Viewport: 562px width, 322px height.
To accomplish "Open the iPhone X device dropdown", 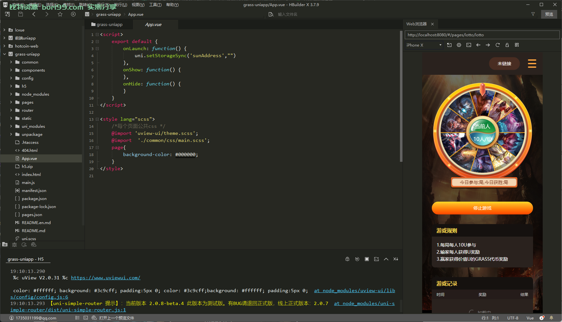I will 424,45.
